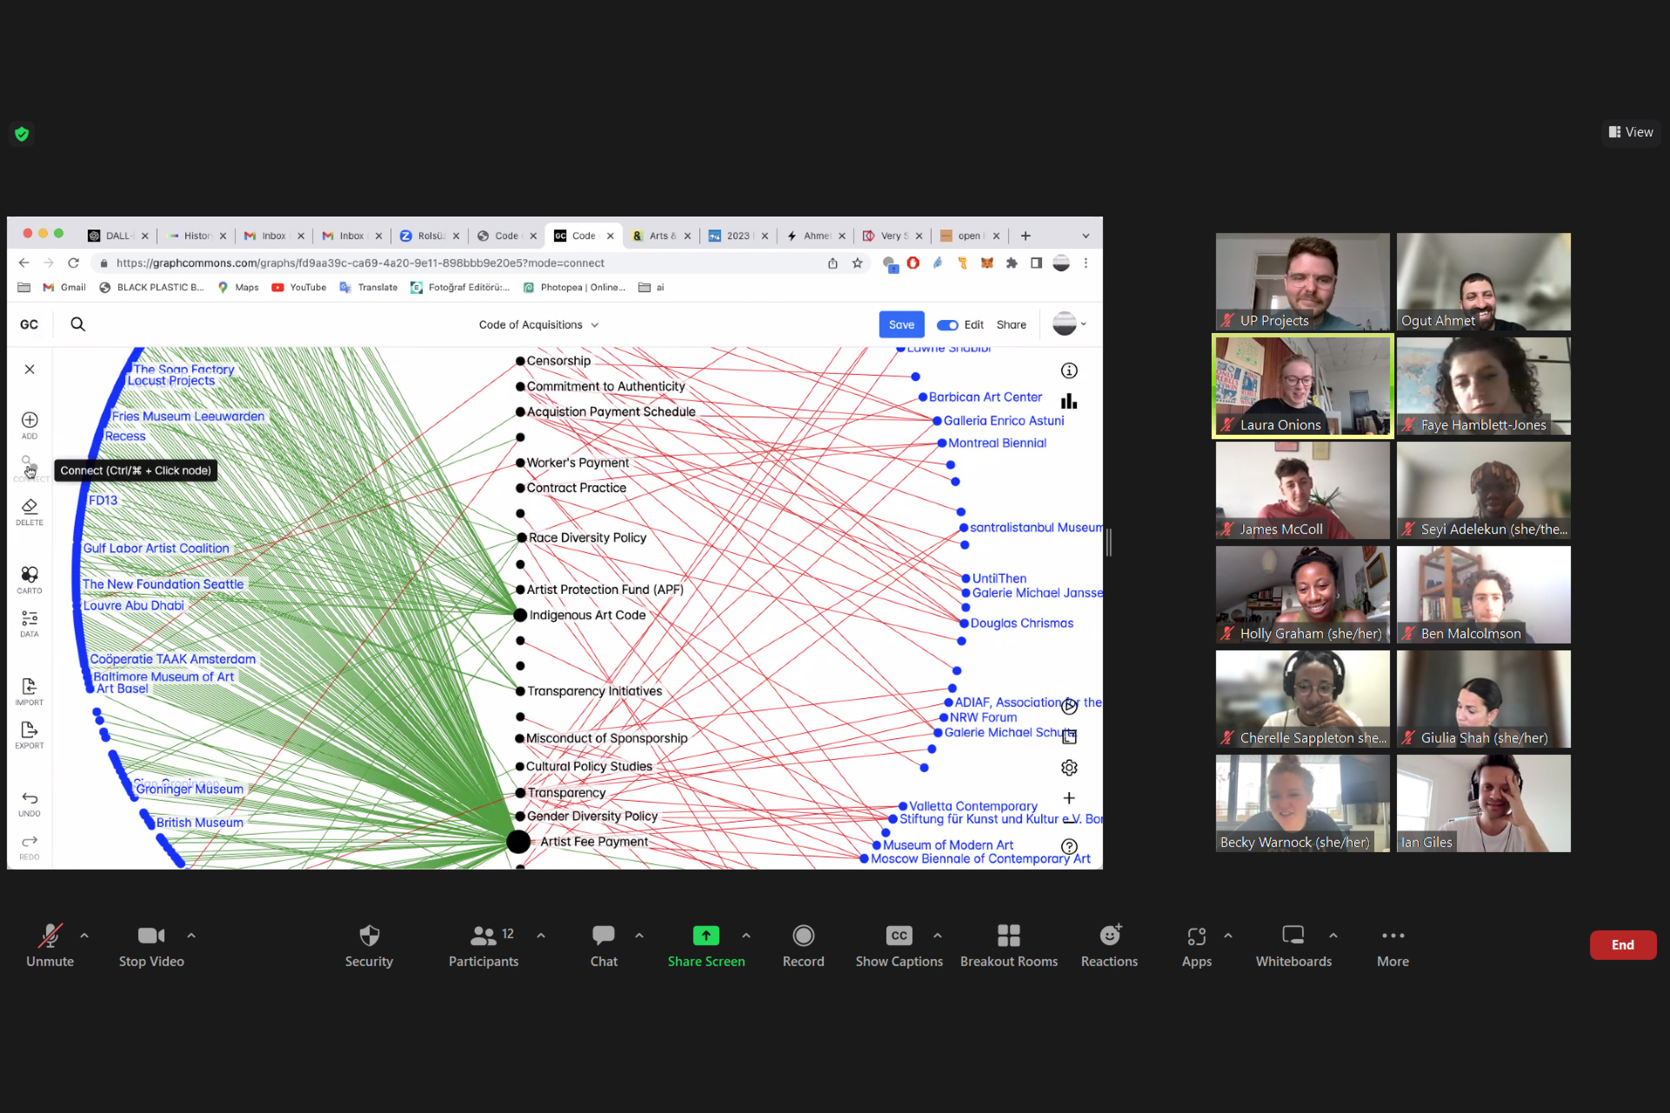Screen dimensions: 1670x1113
Task: Open the graph analytics chart icon
Action: [x=1069, y=401]
